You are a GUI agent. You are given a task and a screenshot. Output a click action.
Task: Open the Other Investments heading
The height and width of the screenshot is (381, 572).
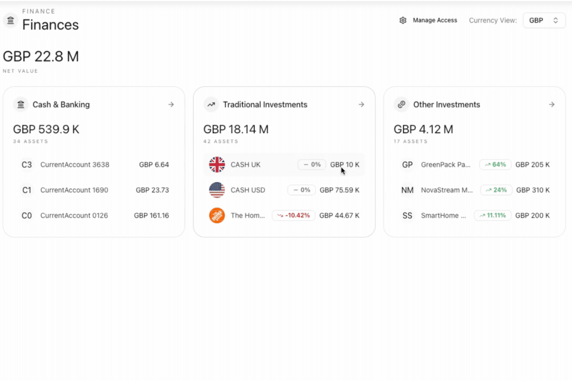(x=447, y=105)
